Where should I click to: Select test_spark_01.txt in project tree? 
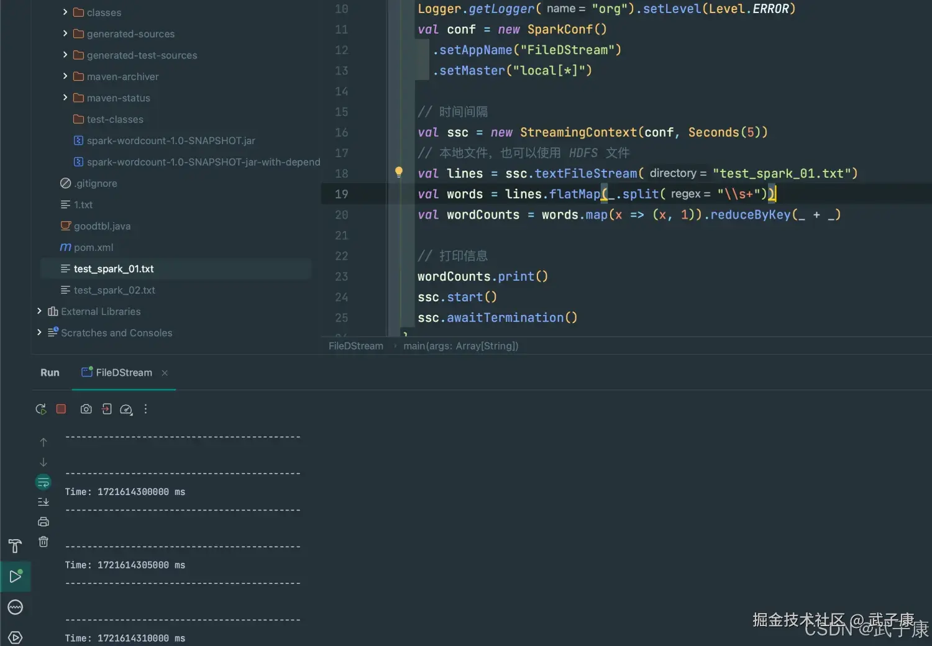(x=113, y=269)
